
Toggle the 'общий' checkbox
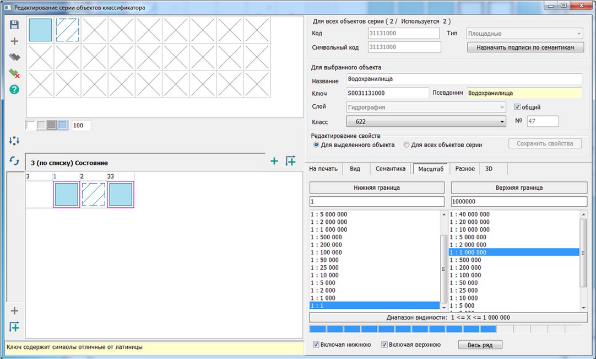pyautogui.click(x=517, y=107)
